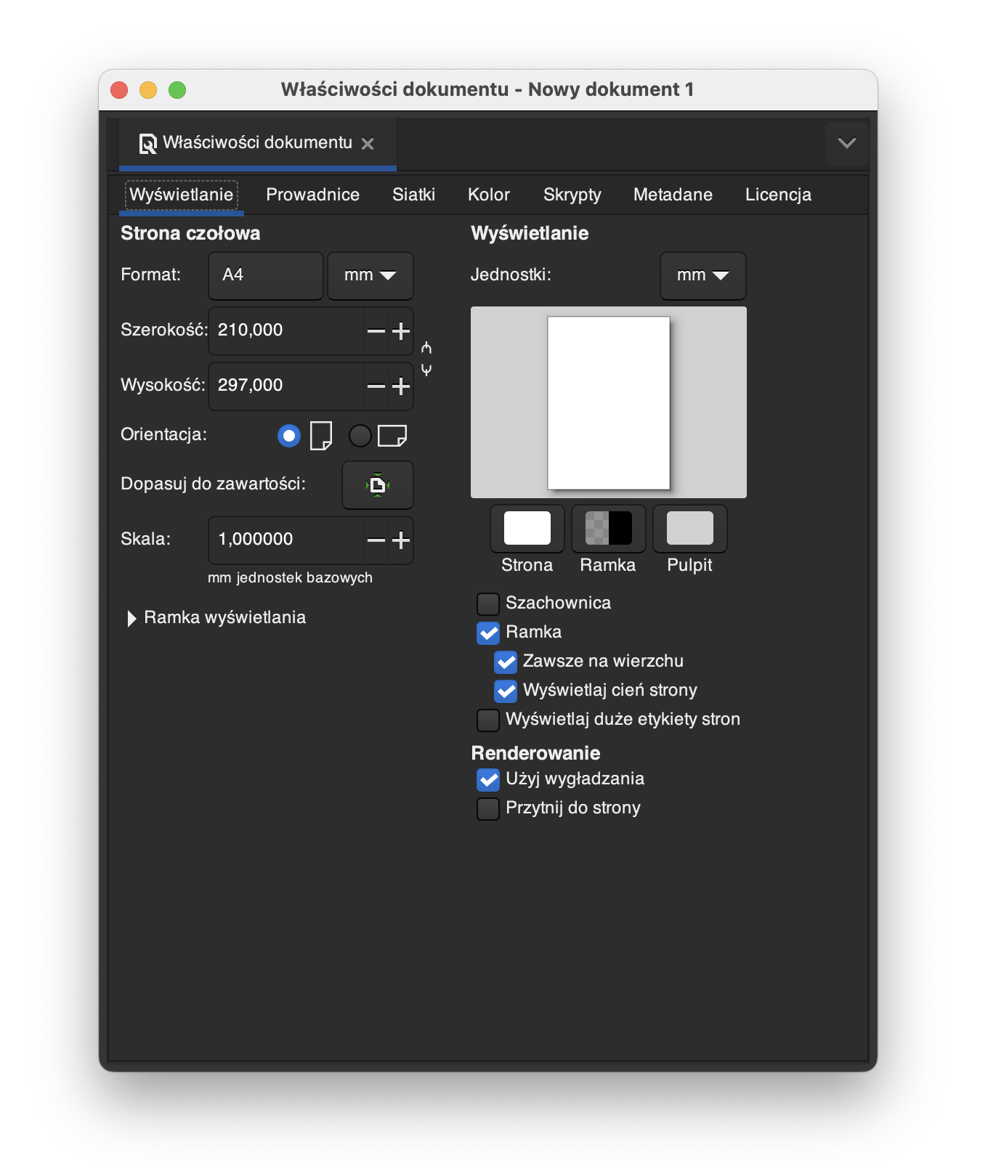This screenshot has height=1162, width=988.
Task: Open the Format units mm dropdown
Action: [370, 276]
